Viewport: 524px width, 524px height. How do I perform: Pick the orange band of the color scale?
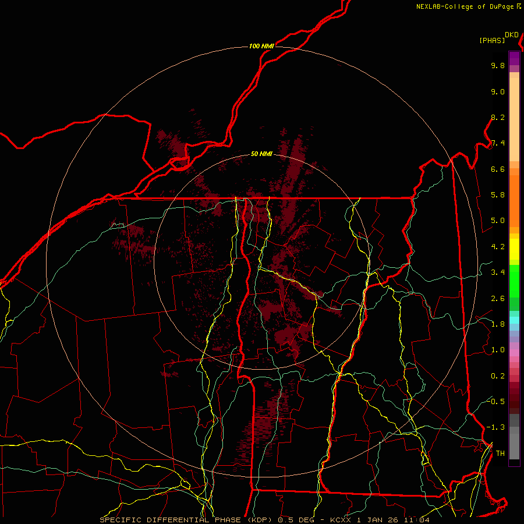click(x=514, y=200)
